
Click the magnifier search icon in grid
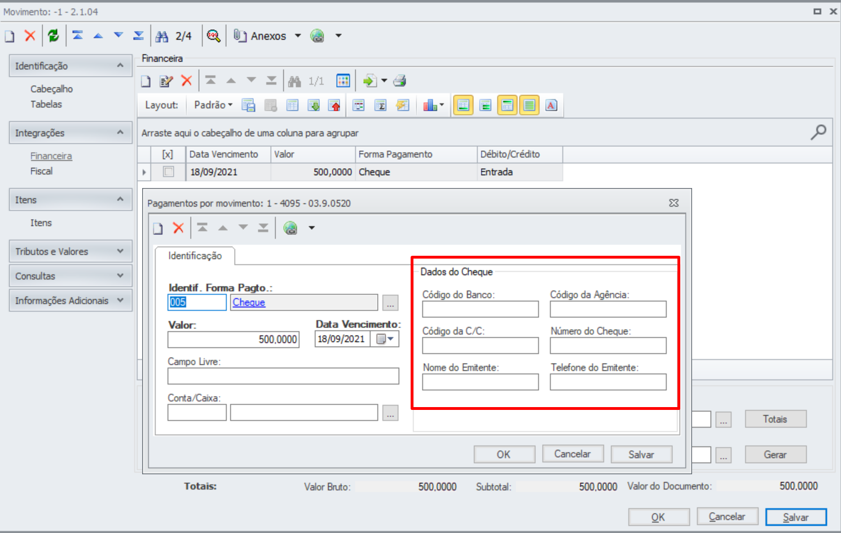click(818, 132)
